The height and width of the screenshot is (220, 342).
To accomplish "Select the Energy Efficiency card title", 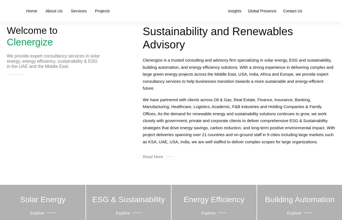I will pos(214,199).
